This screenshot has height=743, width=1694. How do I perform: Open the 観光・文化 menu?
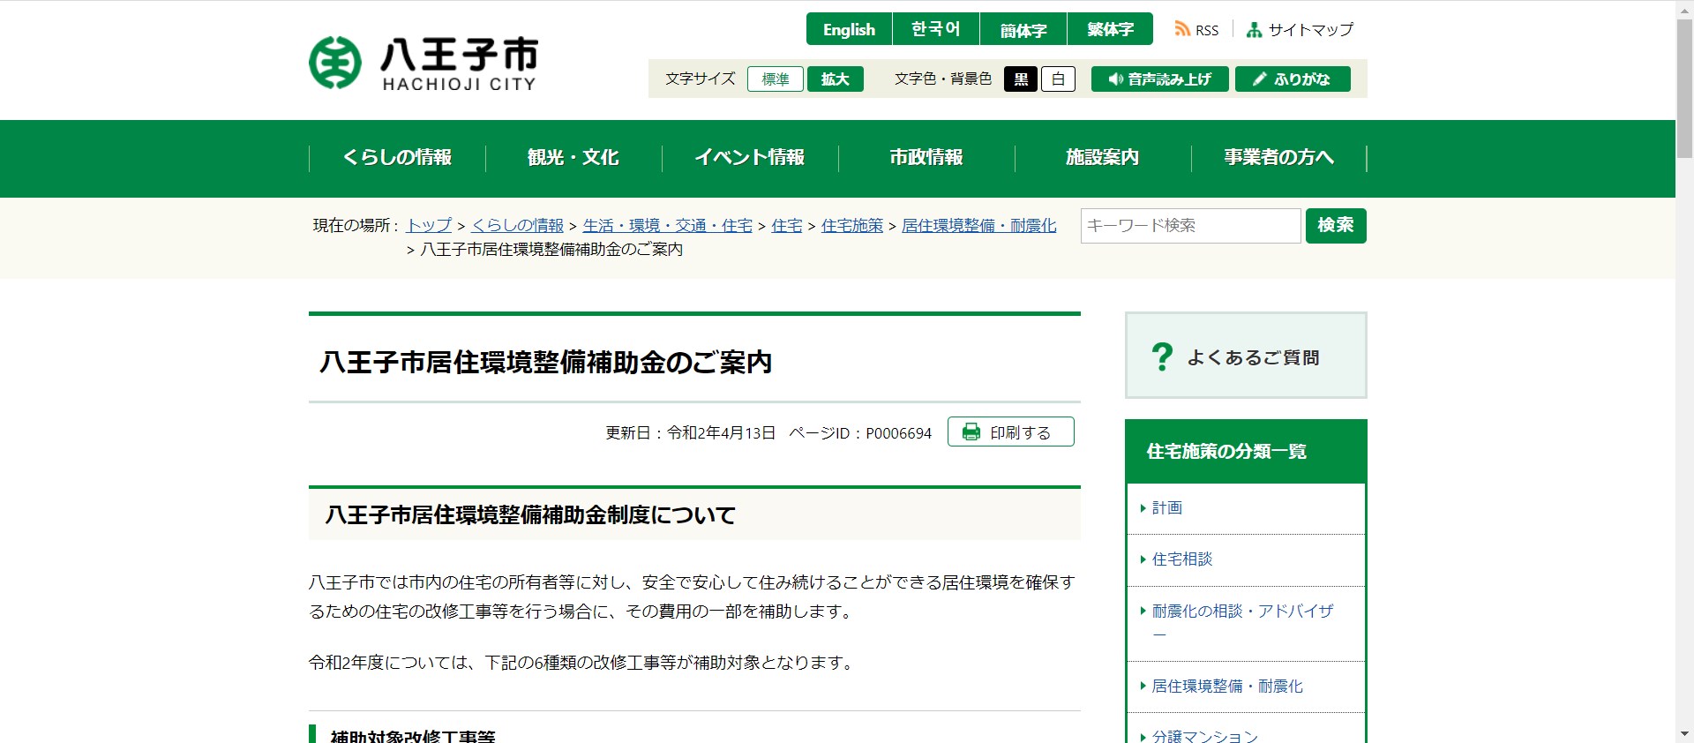point(573,158)
